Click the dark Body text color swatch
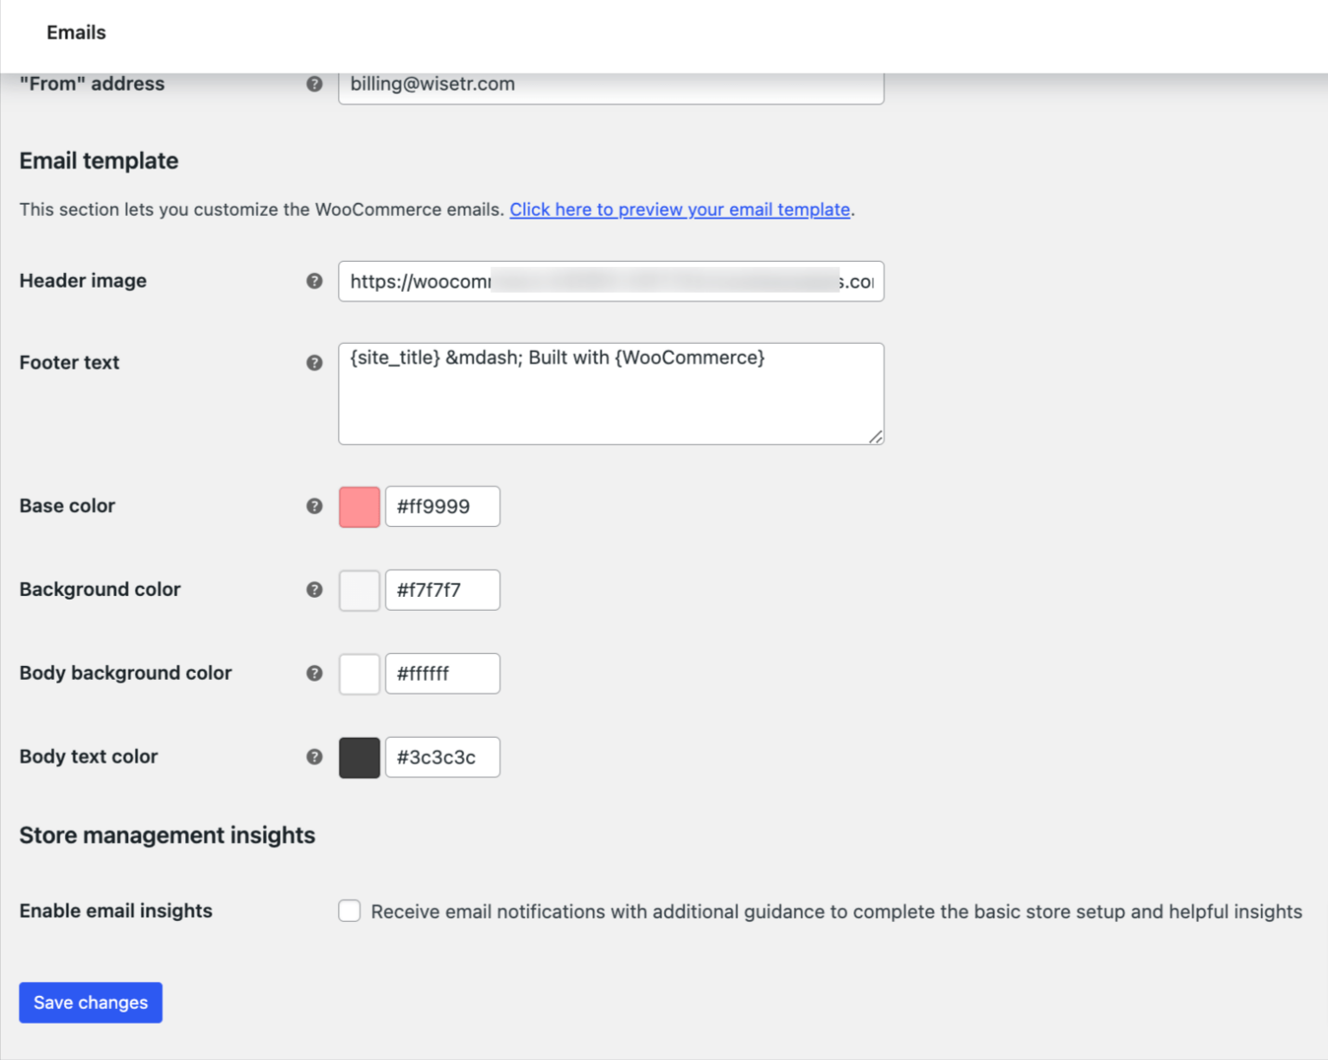 pyautogui.click(x=359, y=756)
